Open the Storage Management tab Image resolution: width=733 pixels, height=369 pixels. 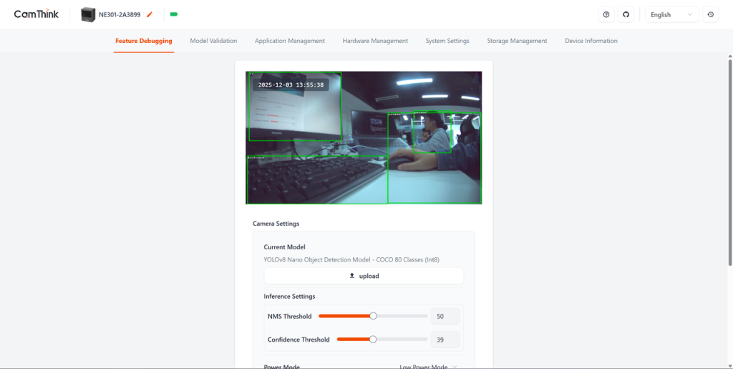[x=517, y=41]
